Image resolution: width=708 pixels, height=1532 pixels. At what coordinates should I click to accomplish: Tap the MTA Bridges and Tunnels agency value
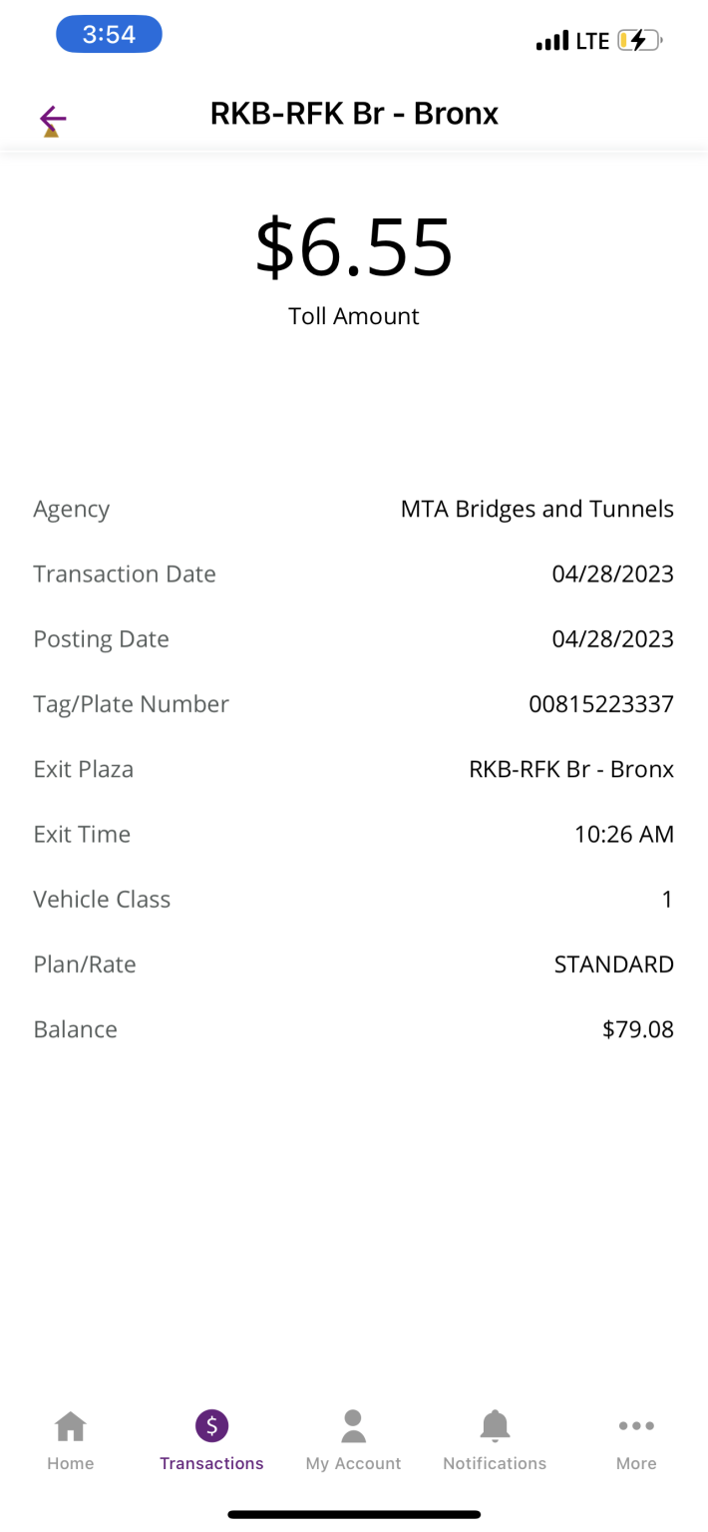(536, 509)
